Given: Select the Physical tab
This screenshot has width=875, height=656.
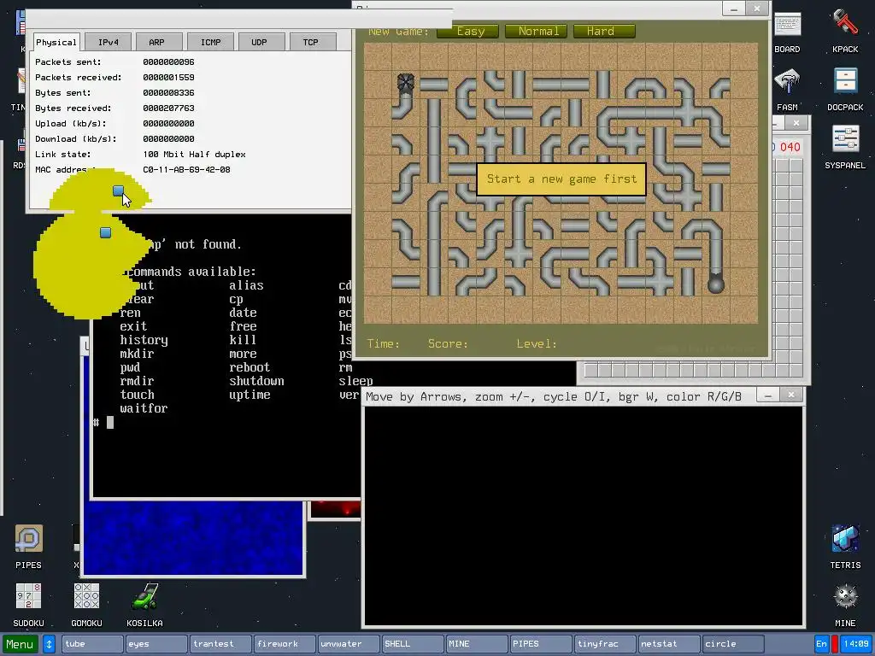Looking at the screenshot, I should coord(56,42).
